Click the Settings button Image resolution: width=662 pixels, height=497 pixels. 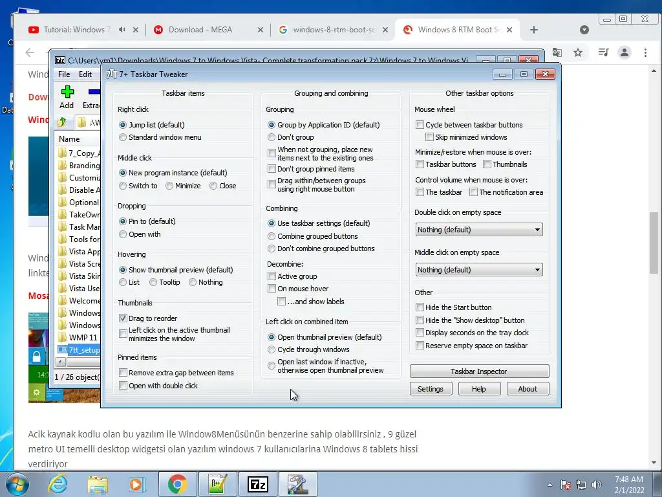click(431, 389)
